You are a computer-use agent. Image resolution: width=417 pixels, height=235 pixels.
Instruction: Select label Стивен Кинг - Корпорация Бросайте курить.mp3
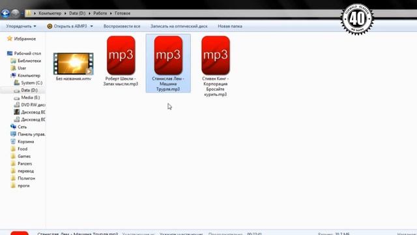click(216, 87)
